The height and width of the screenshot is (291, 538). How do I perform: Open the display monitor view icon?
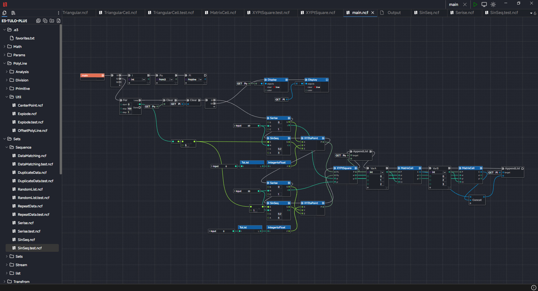(484, 4)
